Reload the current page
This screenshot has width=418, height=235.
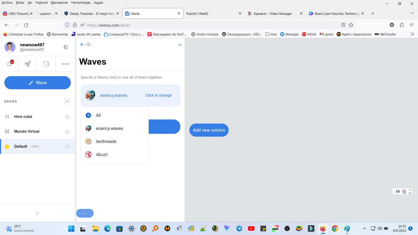point(26,25)
